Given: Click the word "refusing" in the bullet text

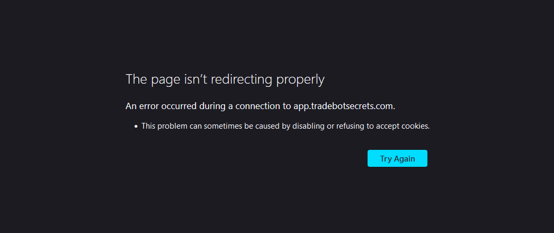Looking at the screenshot, I should (350, 126).
